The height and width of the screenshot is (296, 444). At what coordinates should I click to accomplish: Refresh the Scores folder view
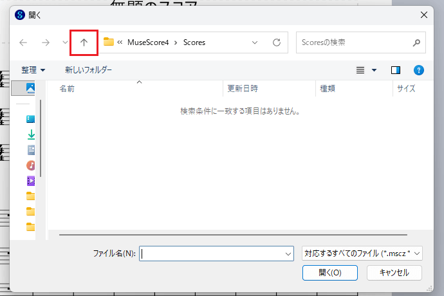click(277, 42)
